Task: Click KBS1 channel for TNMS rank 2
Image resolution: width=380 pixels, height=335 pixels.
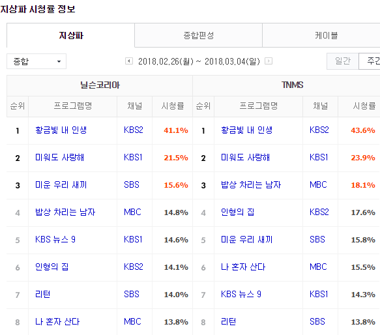Action: point(319,158)
